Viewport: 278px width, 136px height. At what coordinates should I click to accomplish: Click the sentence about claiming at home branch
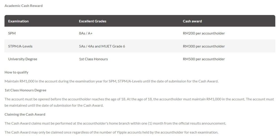pos(115,123)
